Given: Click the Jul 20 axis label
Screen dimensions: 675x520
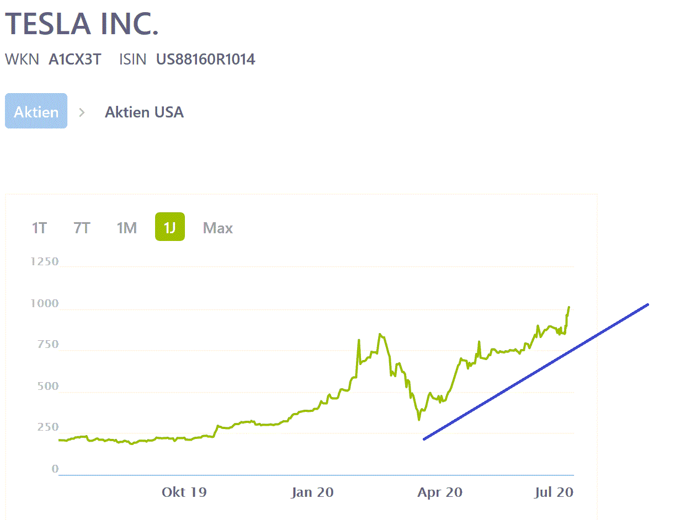Looking at the screenshot, I should 554,492.
